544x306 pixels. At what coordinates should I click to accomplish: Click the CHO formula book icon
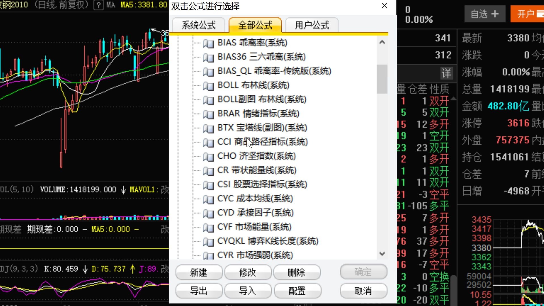[209, 157]
